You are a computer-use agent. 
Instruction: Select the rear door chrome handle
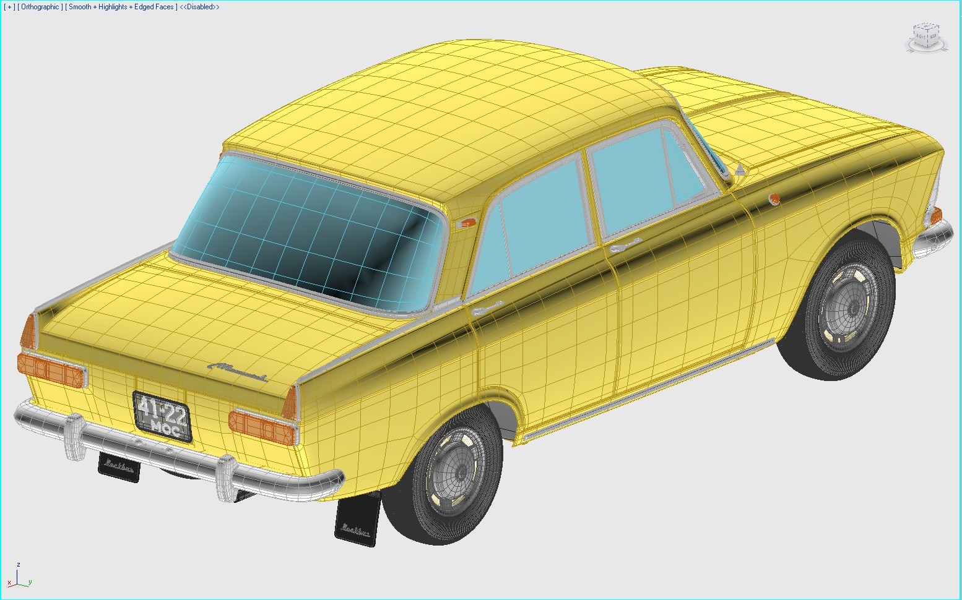click(x=487, y=308)
